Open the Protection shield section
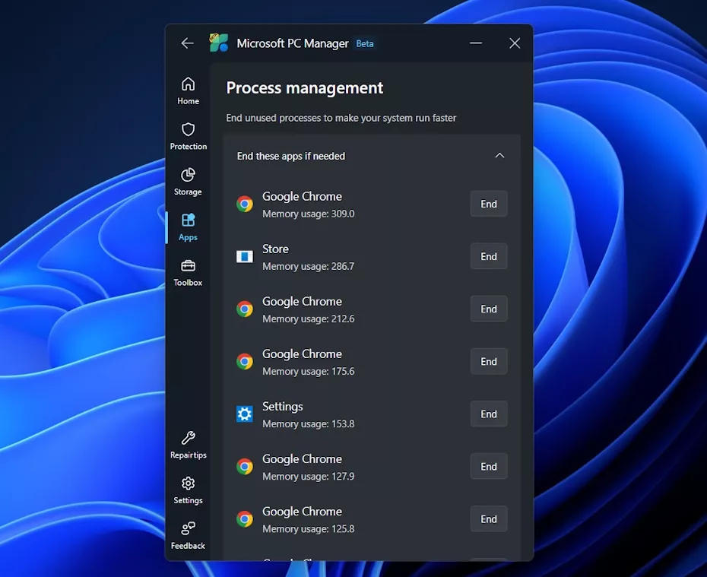This screenshot has height=577, width=707. [188, 135]
